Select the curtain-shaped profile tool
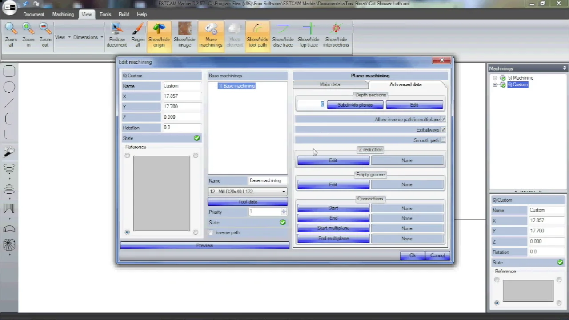The height and width of the screenshot is (320, 569). point(9,208)
